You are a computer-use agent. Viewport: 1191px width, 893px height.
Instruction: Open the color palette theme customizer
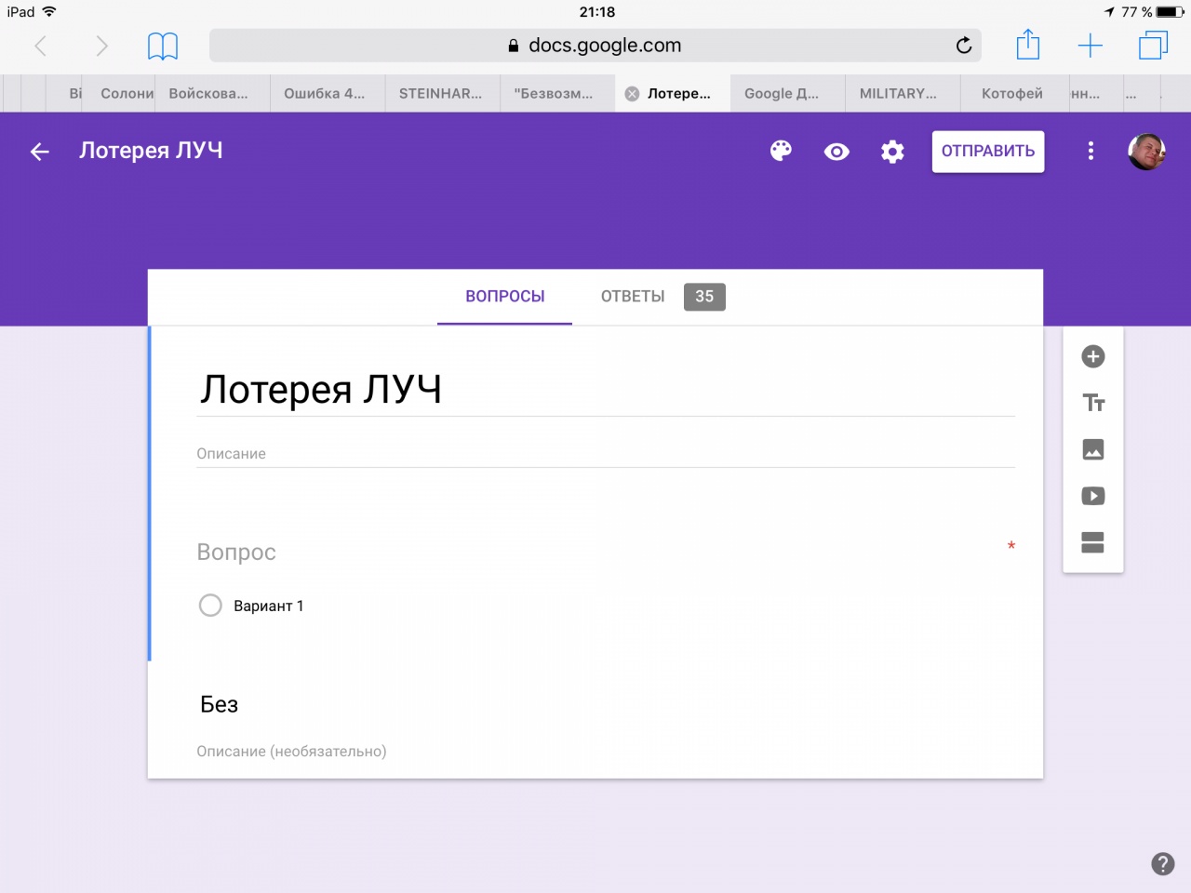pos(781,152)
